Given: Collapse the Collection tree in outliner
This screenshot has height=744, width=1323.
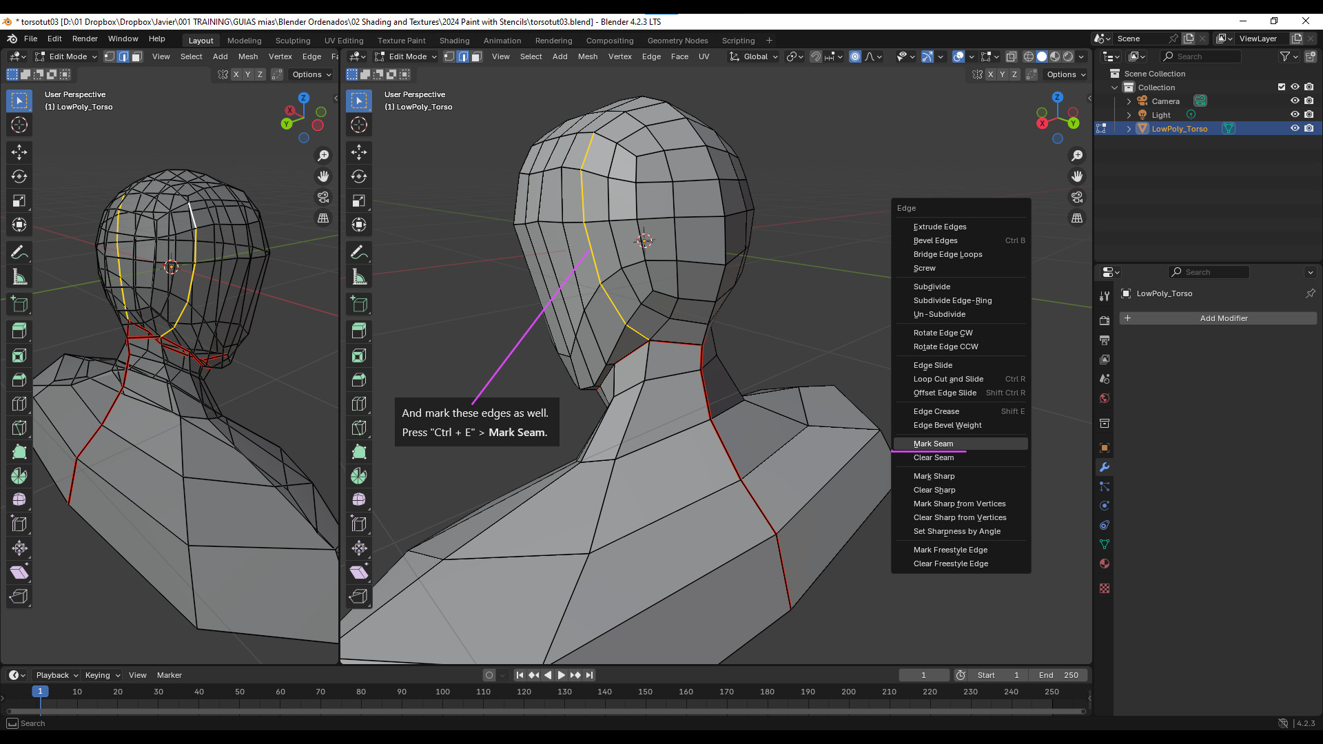Looking at the screenshot, I should tap(1114, 87).
